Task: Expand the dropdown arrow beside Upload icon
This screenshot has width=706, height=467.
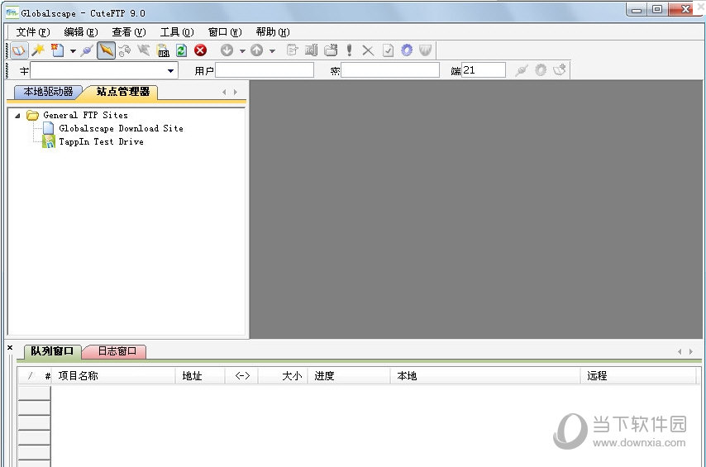Action: [x=272, y=51]
